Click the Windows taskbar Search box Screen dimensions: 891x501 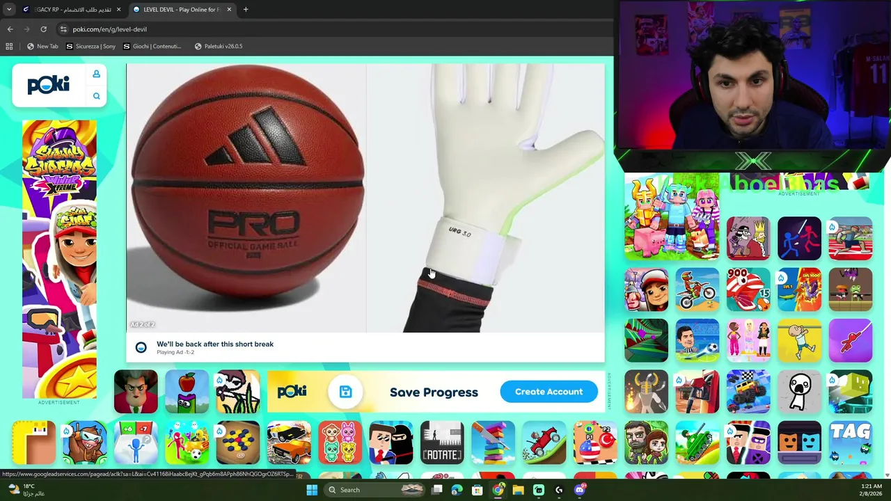[374, 490]
